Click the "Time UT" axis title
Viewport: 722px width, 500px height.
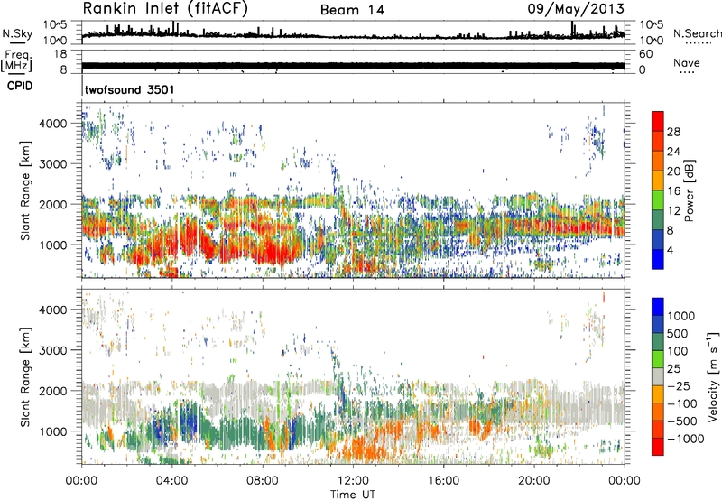pos(353,495)
